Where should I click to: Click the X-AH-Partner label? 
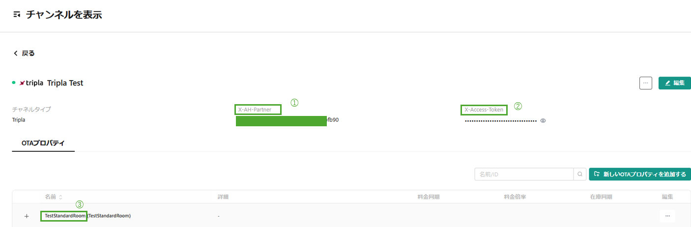(258, 110)
